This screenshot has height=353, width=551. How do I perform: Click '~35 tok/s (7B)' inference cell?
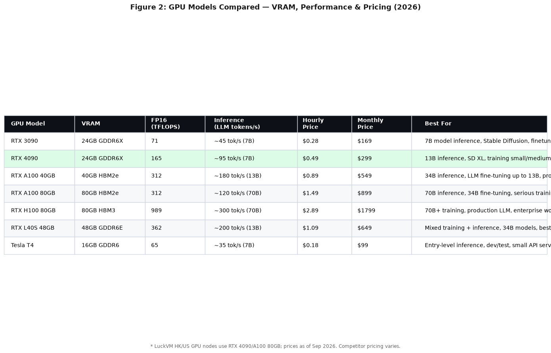251,246
